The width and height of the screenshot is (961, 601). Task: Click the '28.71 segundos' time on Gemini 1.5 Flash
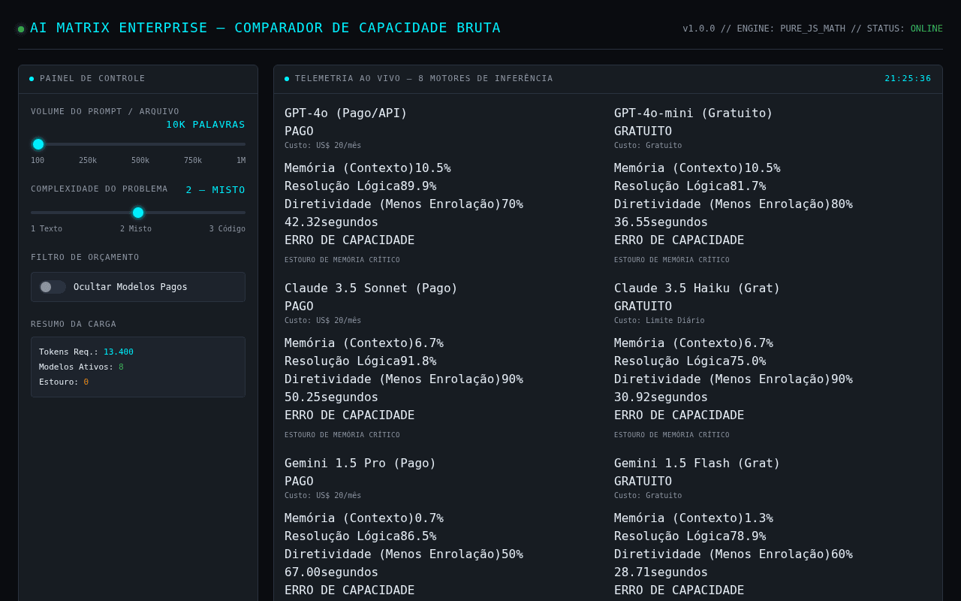[661, 572]
